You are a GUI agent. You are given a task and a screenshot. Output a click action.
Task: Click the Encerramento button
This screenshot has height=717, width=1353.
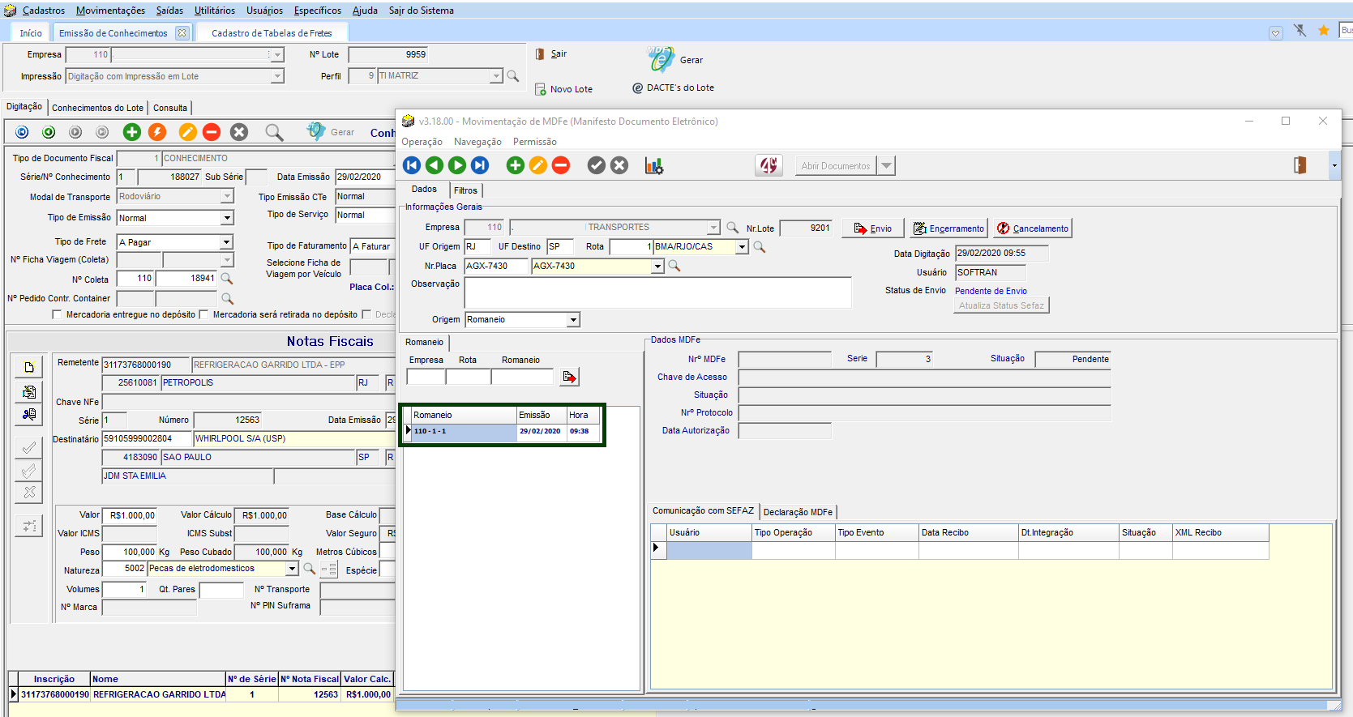[948, 228]
